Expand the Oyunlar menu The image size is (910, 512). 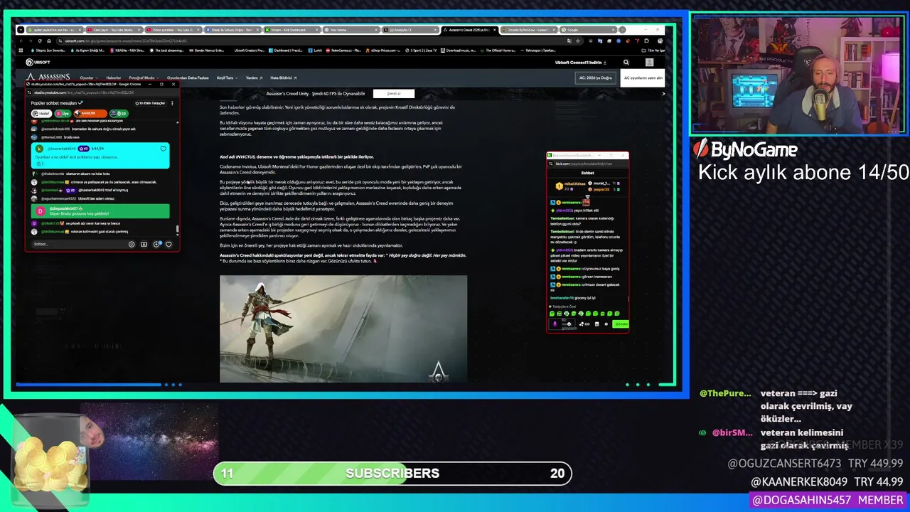pos(88,78)
